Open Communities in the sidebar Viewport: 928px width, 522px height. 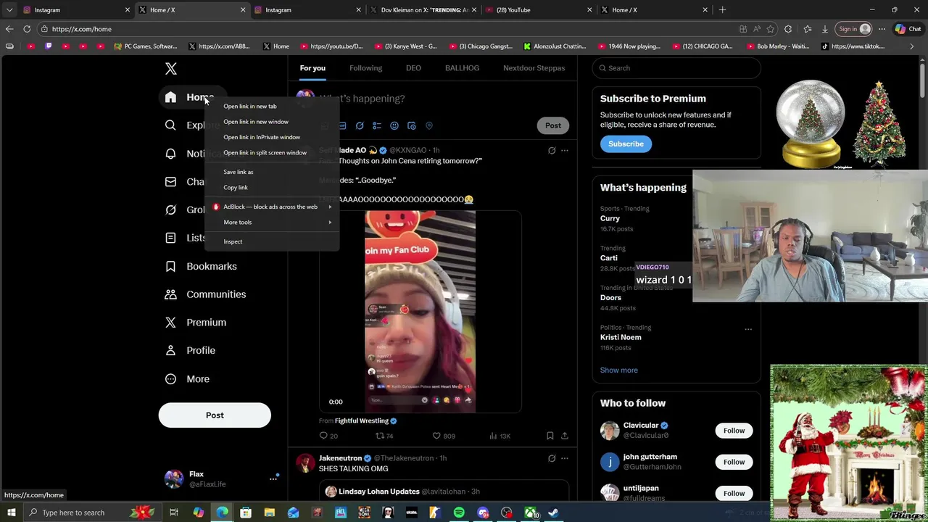pos(205,294)
